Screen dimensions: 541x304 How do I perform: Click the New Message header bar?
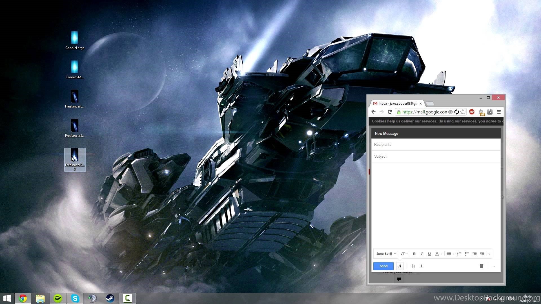436,133
